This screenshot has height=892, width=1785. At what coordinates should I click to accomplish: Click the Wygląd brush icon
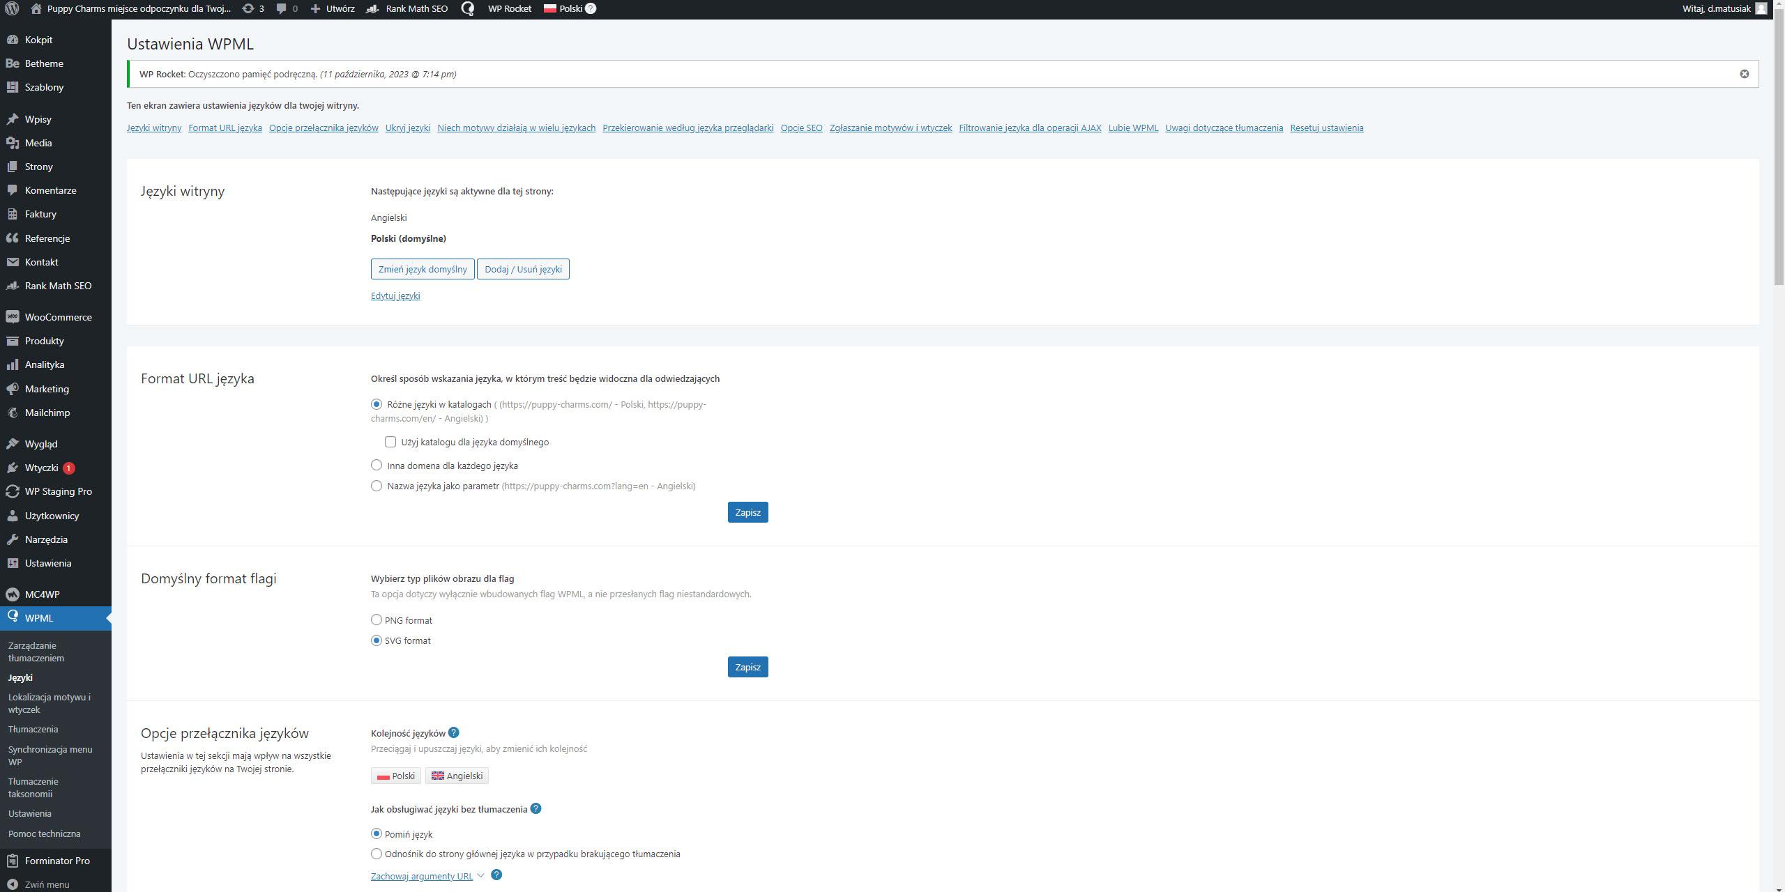tap(12, 444)
